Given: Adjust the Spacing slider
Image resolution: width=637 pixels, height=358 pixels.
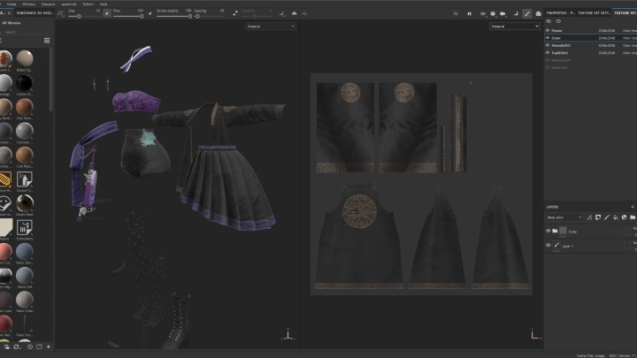Looking at the screenshot, I should [209, 16].
